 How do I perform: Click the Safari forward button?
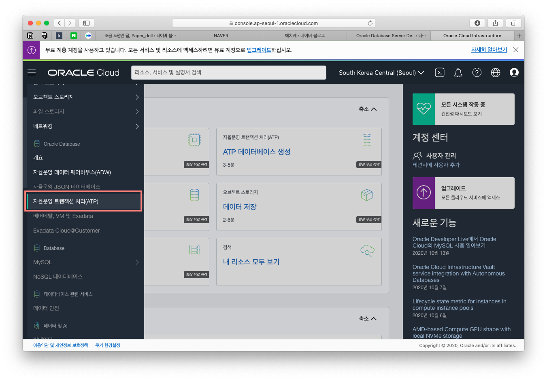coord(70,23)
